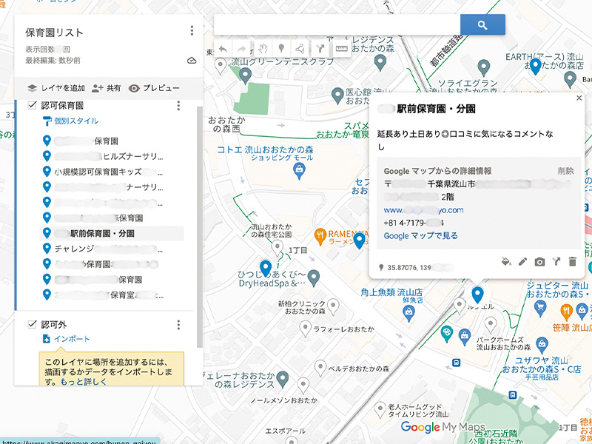Open the Google マップで見る link
This screenshot has width=592, height=444.
tap(420, 236)
